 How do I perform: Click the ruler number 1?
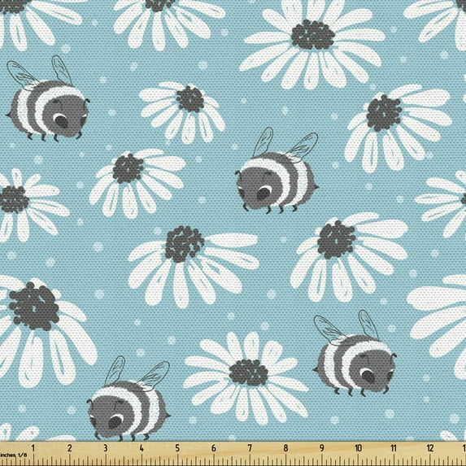33,448
